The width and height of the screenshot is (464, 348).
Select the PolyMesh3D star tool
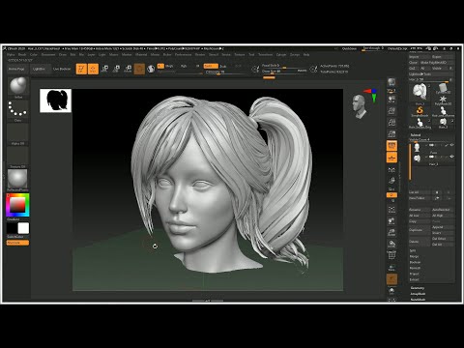pyautogui.click(x=443, y=99)
